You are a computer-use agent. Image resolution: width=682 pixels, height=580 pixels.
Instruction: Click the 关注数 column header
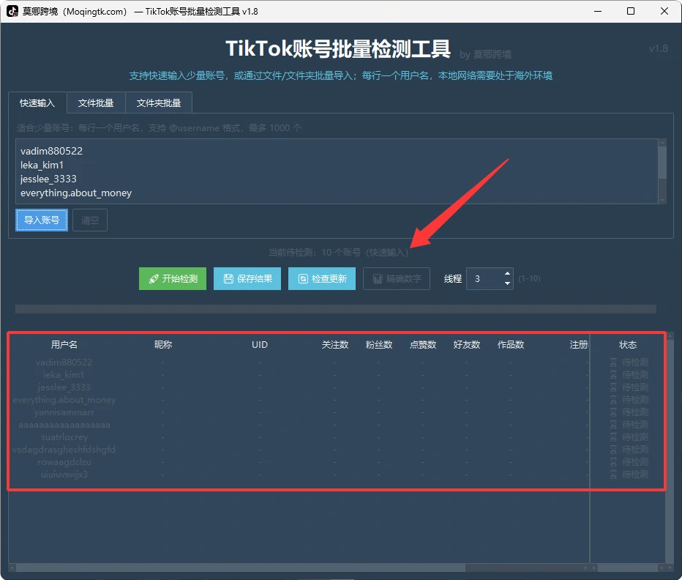pyautogui.click(x=335, y=344)
